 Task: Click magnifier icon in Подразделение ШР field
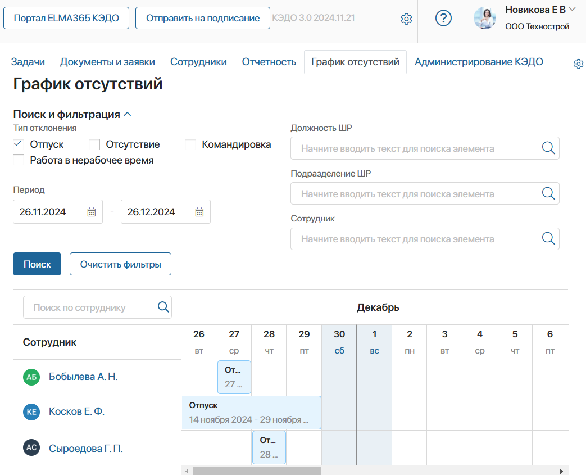tap(548, 193)
